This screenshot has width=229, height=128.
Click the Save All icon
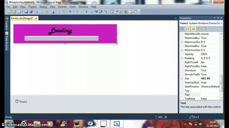click(x=31, y=12)
